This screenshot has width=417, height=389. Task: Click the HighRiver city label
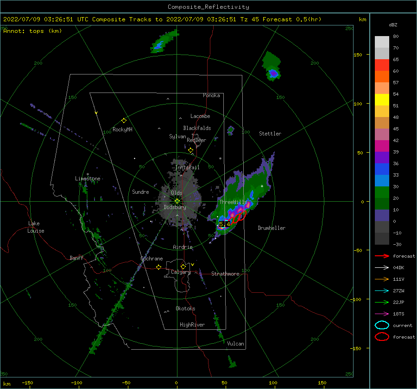pos(192,325)
